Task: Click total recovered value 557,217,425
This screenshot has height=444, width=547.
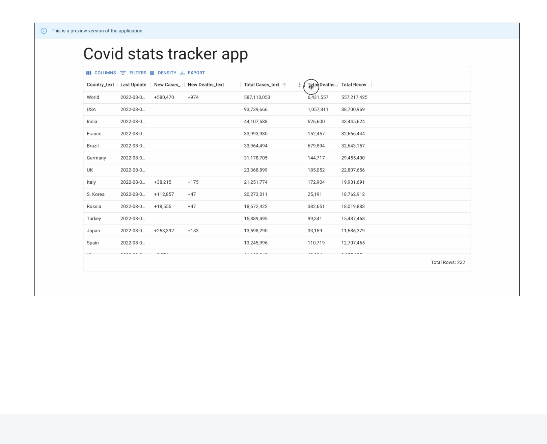Action: [x=354, y=97]
